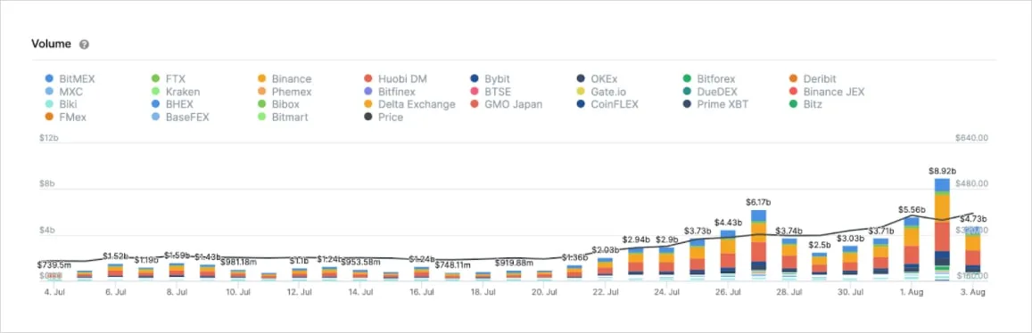Click the Volume chart title
Image resolution: width=1032 pixels, height=333 pixels.
52,44
